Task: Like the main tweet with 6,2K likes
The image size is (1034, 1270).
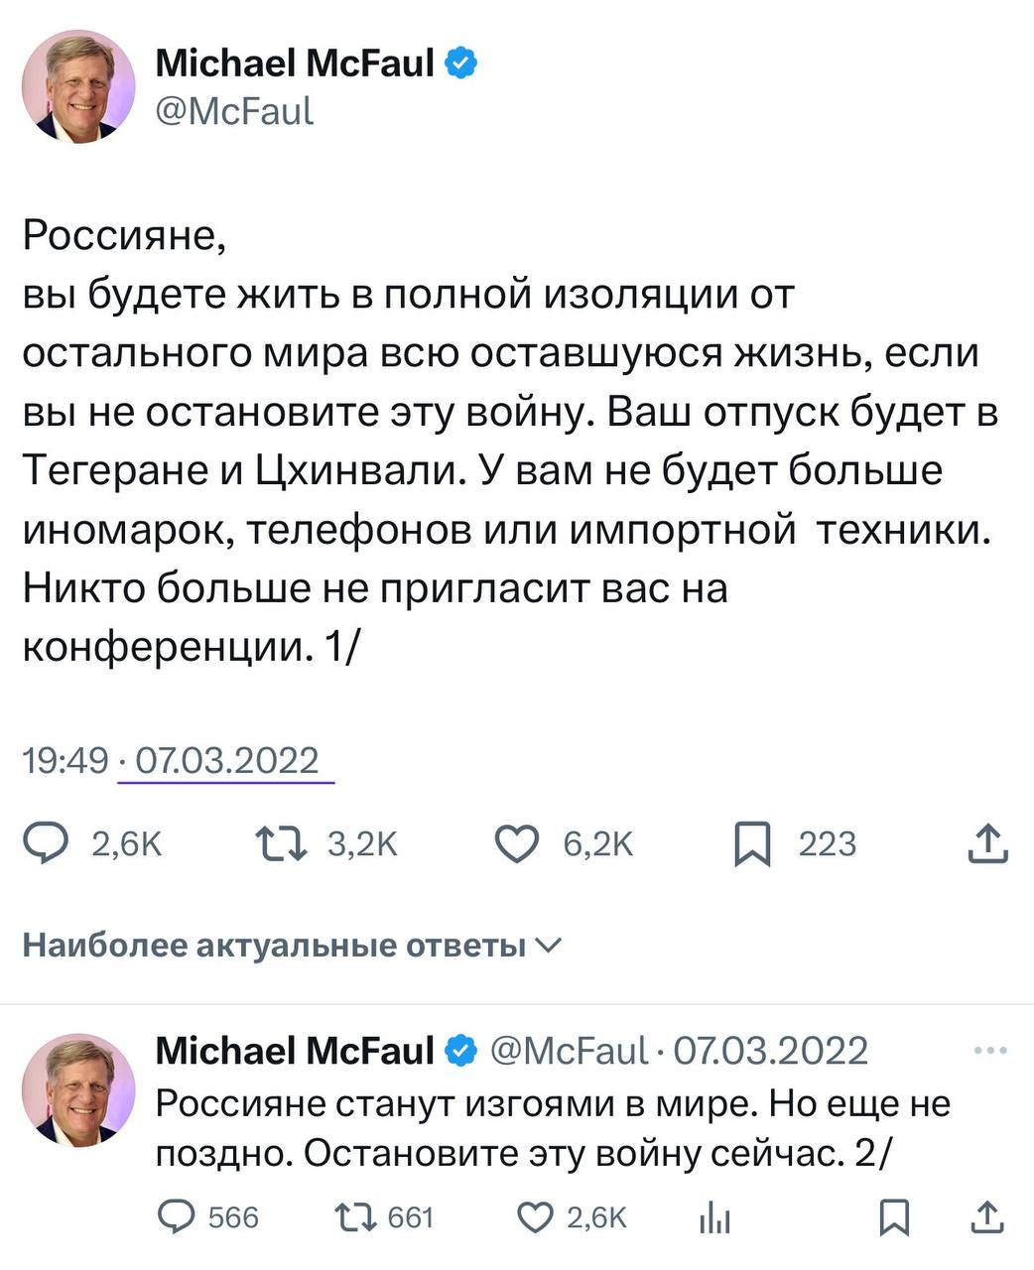Action: (x=515, y=844)
